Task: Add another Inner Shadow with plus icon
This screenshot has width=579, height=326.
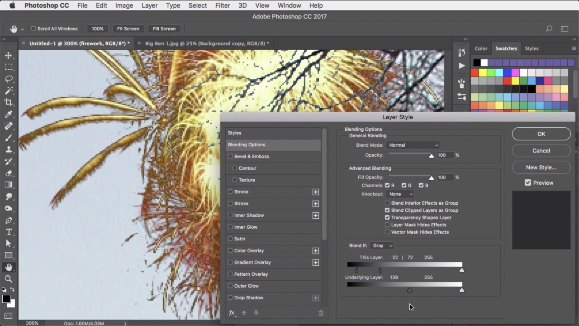Action: [x=316, y=216]
